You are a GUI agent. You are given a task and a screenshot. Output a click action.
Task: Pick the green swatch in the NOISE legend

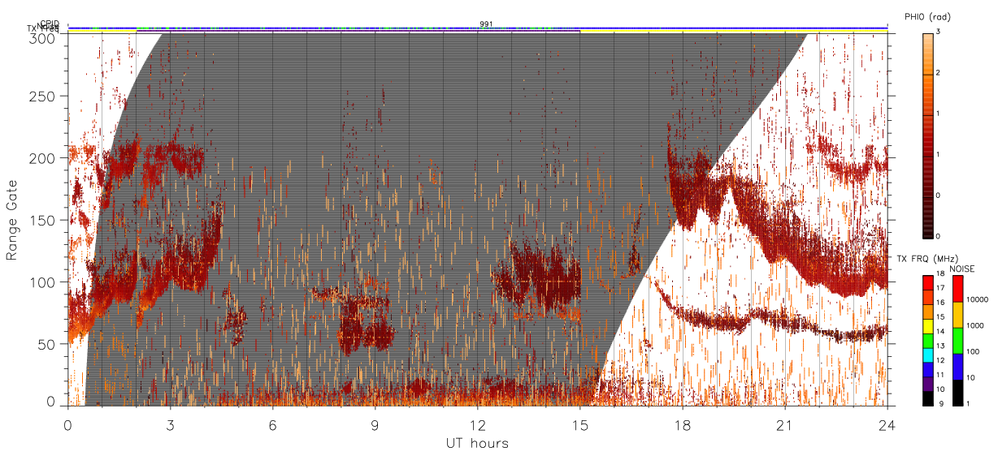pos(958,340)
